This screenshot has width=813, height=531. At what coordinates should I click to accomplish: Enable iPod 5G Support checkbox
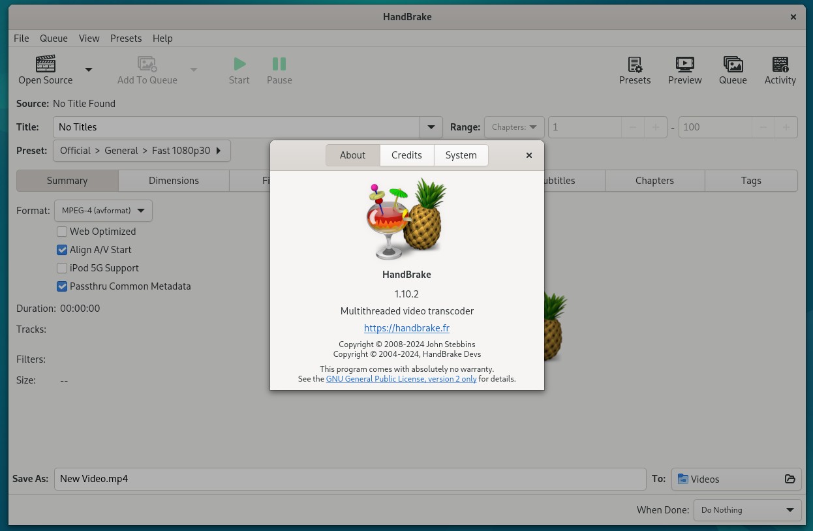[x=62, y=268]
